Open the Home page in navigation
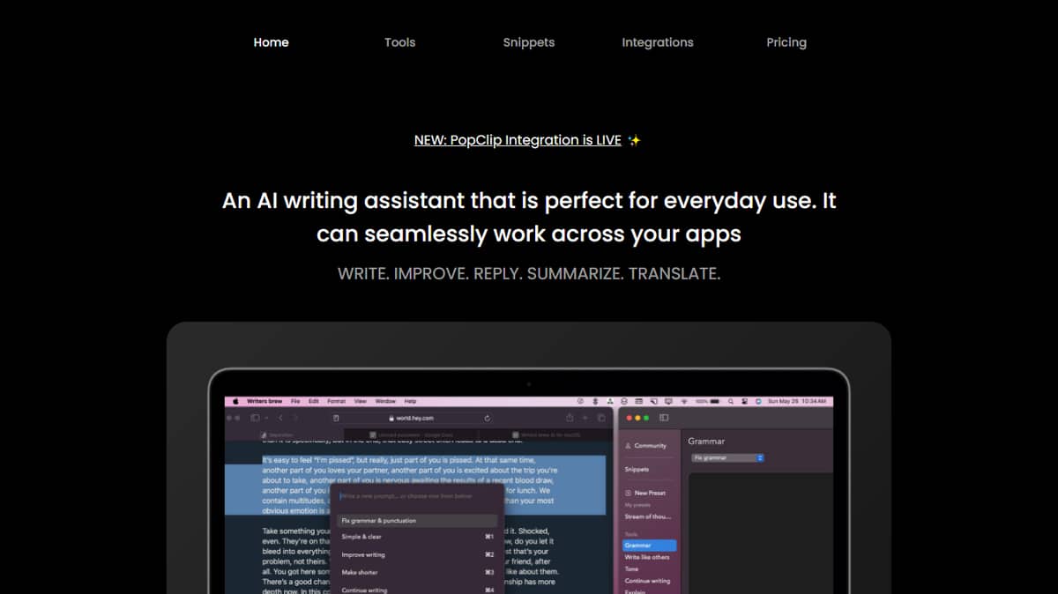This screenshot has width=1058, height=594. point(271,42)
